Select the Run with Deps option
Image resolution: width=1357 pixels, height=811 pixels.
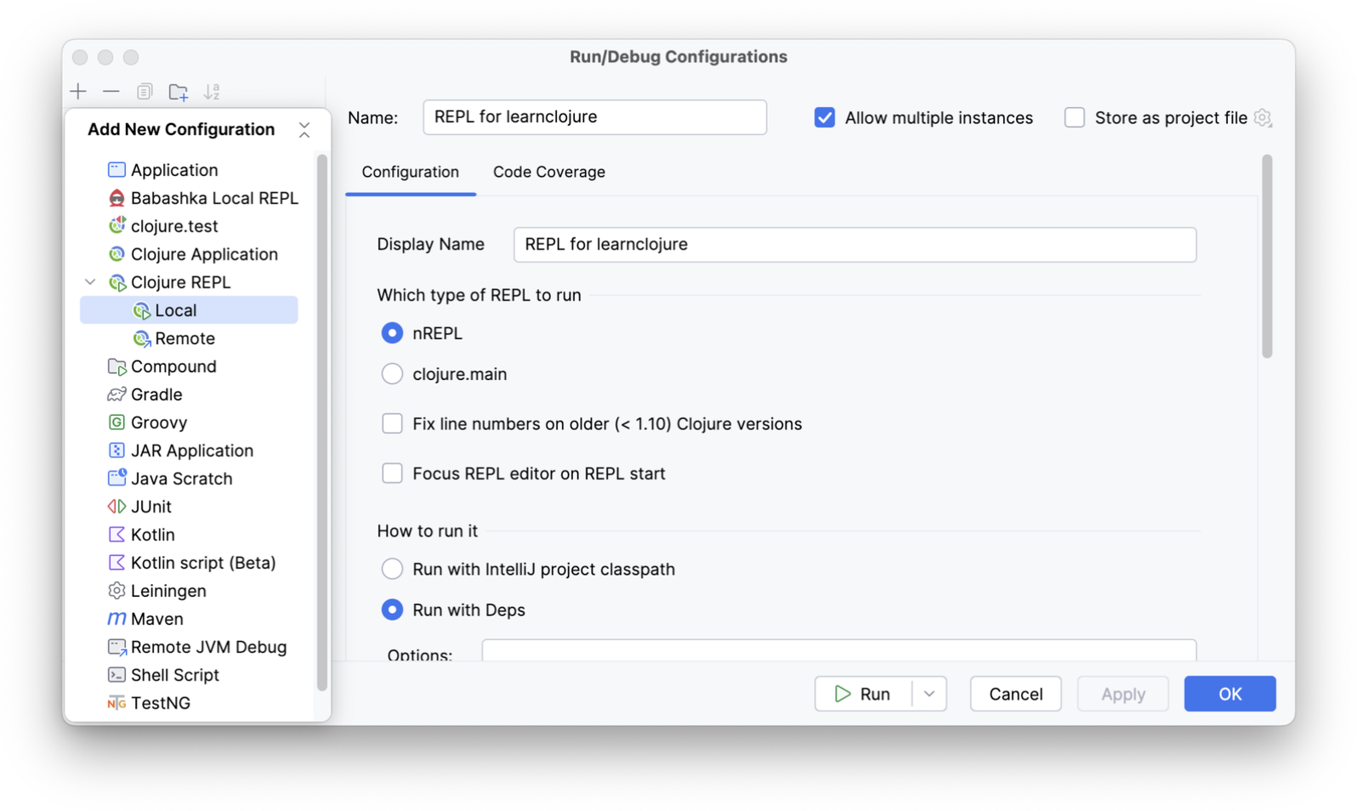click(392, 610)
